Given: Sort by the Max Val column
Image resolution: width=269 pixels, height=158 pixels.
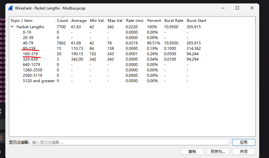Looking at the screenshot, I should 115,21.
